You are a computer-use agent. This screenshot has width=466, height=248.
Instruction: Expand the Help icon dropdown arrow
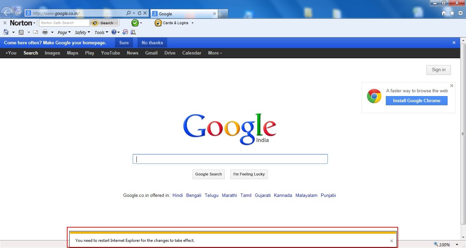pyautogui.click(x=118, y=32)
